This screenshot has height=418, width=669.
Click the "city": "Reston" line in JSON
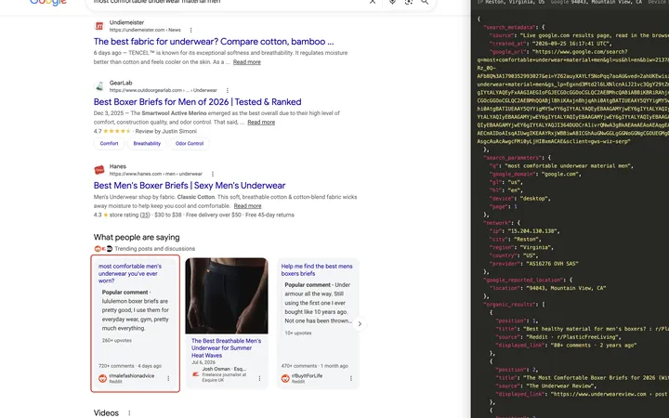(518, 240)
